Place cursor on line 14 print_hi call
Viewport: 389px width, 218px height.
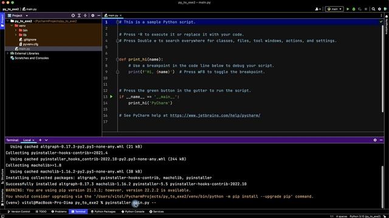150,103
